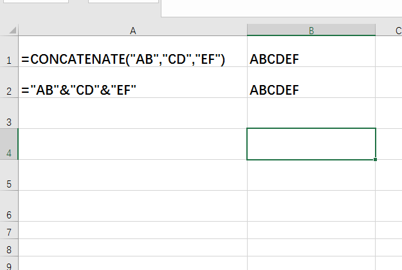Click fill handle of selected cell B4
This screenshot has width=402, height=270.
[x=376, y=160]
